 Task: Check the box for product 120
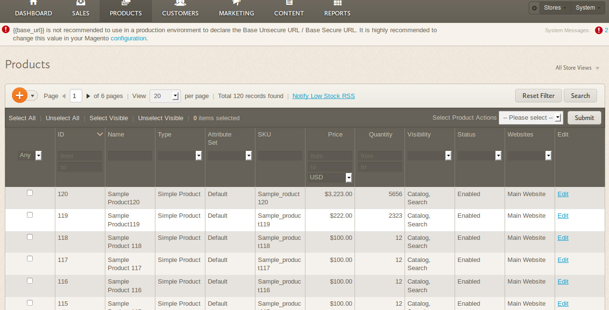[30, 193]
